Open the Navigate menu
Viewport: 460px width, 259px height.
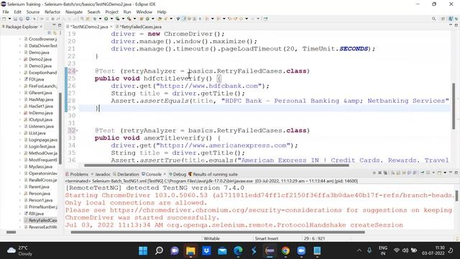74,12
